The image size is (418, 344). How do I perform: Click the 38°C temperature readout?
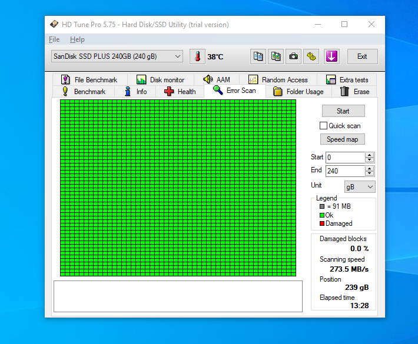(215, 56)
